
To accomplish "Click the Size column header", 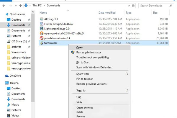I will pos(155,13).
